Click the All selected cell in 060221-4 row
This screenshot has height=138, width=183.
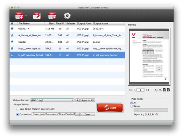(67, 29)
